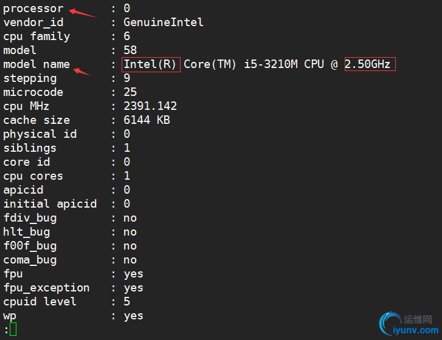This screenshot has height=340, width=442.
Task: Select the 'GenuineIntel' vendor value
Action: tap(164, 22)
